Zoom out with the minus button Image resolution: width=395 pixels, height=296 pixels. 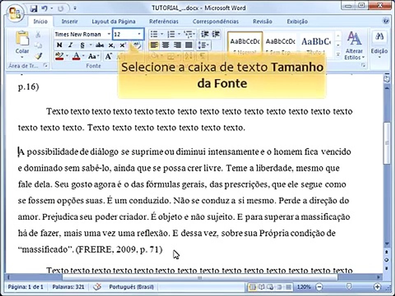click(x=319, y=287)
